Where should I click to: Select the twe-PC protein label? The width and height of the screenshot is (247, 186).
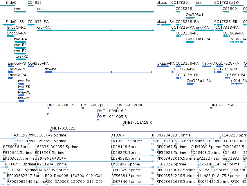[x=24, y=93]
